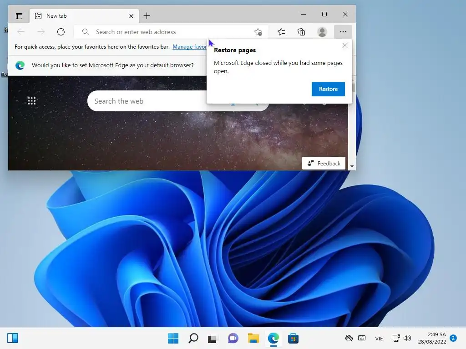Viewport: 466px width, 349px height.
Task: Open volume speaker tray icon
Action: 407,338
